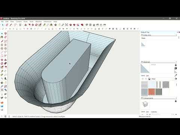Open the Window menu
This screenshot has height=135, width=180.
coord(39,22)
